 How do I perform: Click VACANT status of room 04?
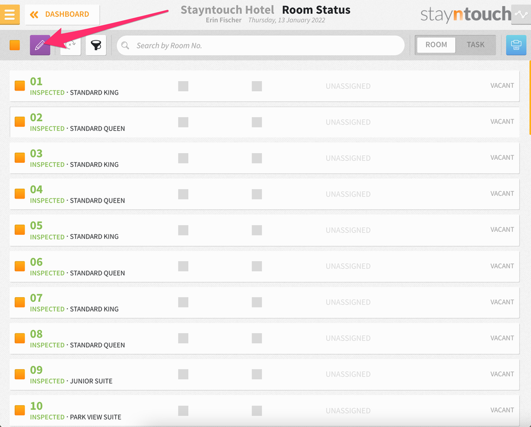click(502, 193)
